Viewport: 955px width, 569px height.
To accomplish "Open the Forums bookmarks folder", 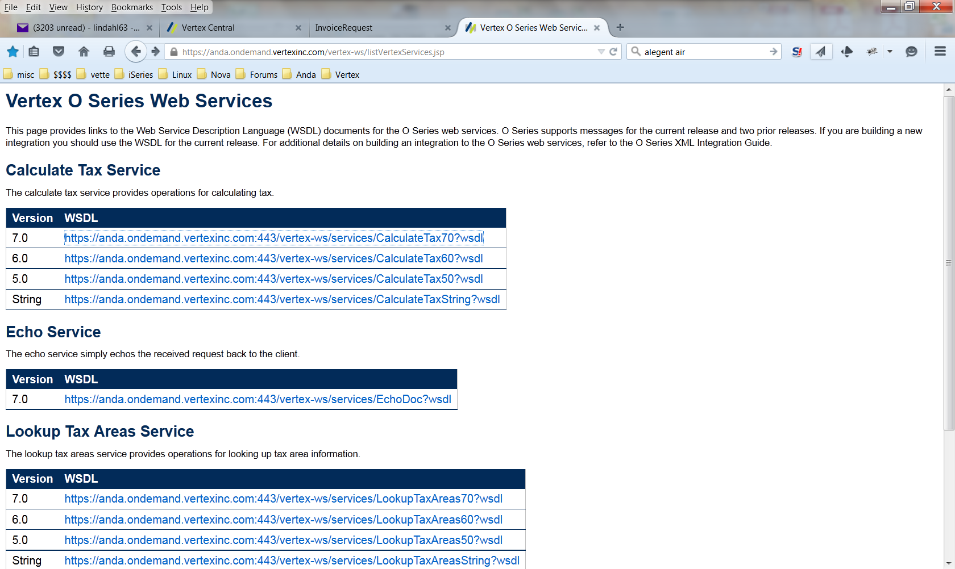I will point(257,74).
